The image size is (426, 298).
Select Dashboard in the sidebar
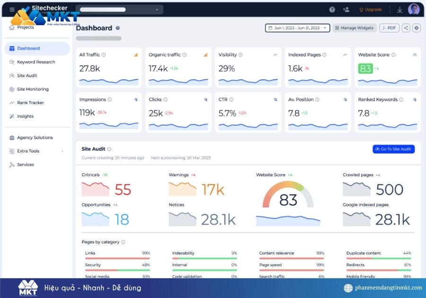[x=29, y=48]
